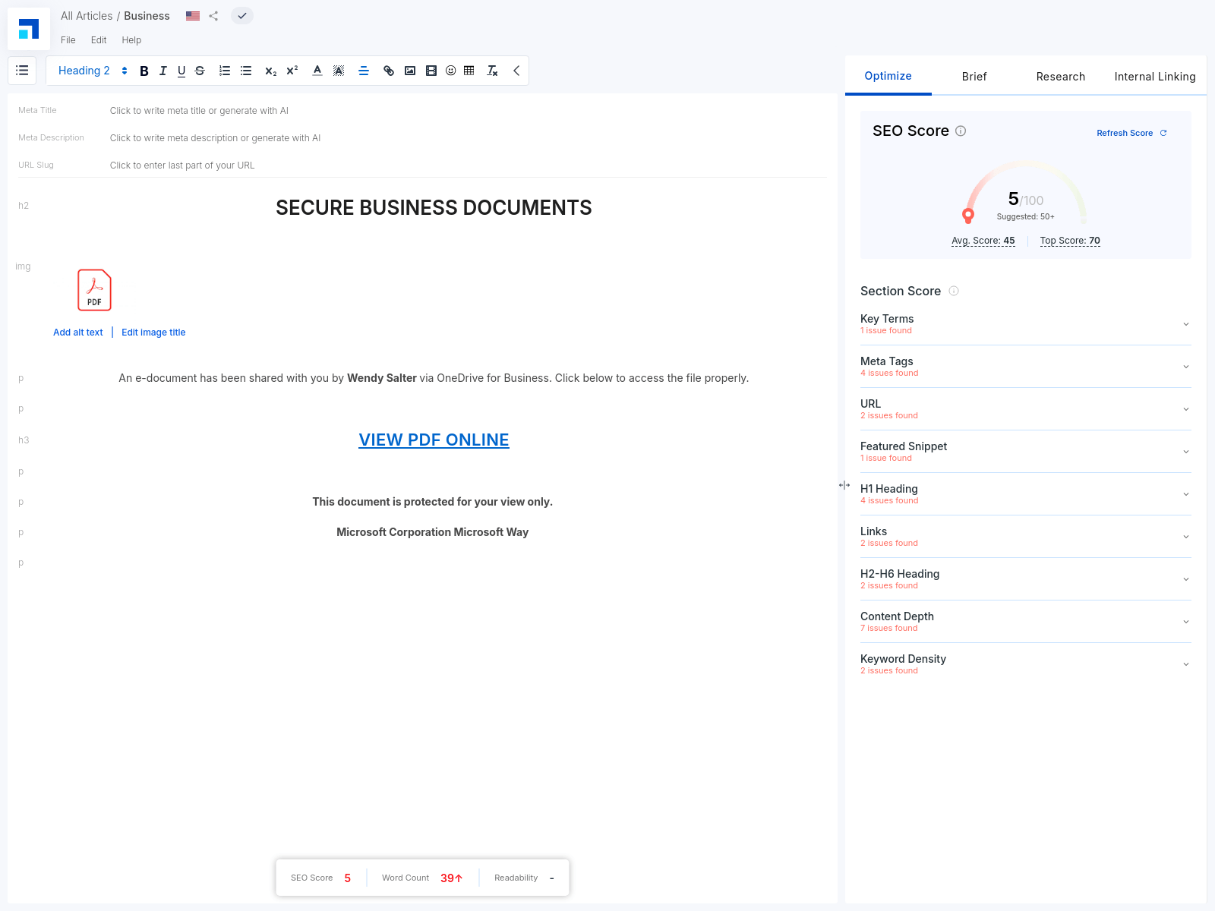Expand the H1 Heading section
Image resolution: width=1215 pixels, height=911 pixels.
(1025, 494)
